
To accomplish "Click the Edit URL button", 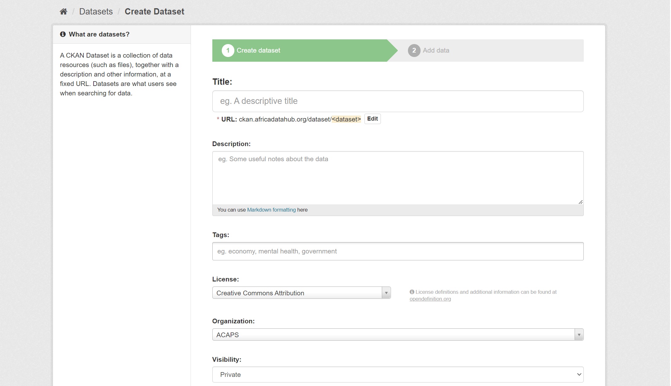I will pos(372,119).
